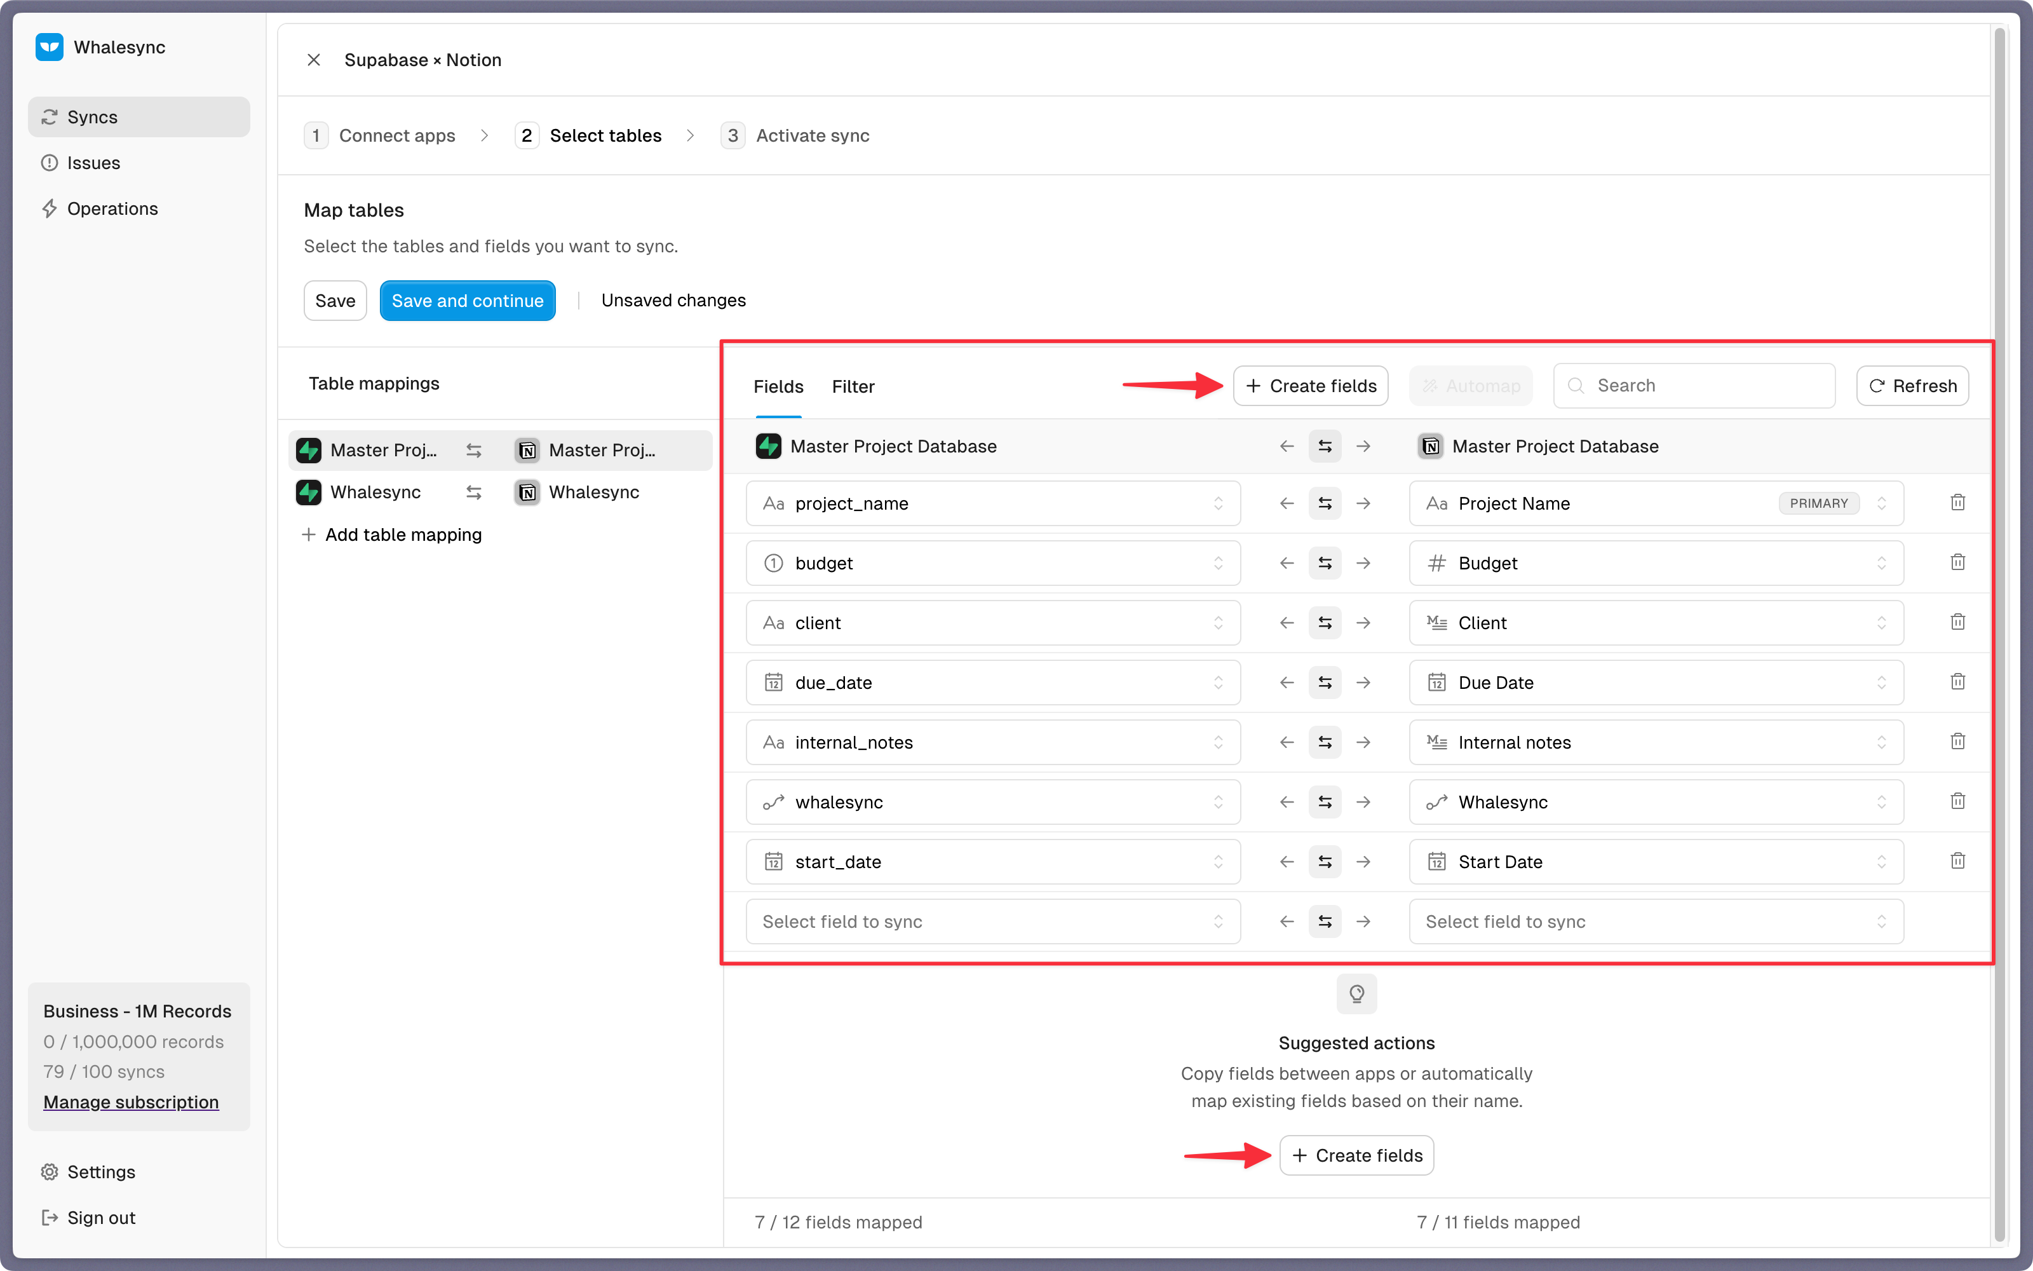This screenshot has width=2033, height=1271.
Task: Open right empty Select field to sync dropdown
Action: pyautogui.click(x=1656, y=921)
